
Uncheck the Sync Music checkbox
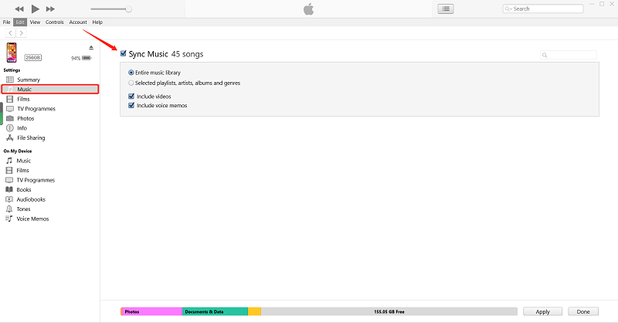tap(124, 53)
